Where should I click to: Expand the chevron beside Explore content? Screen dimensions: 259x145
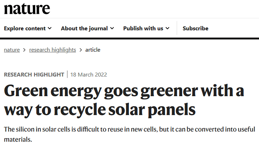tap(50, 28)
